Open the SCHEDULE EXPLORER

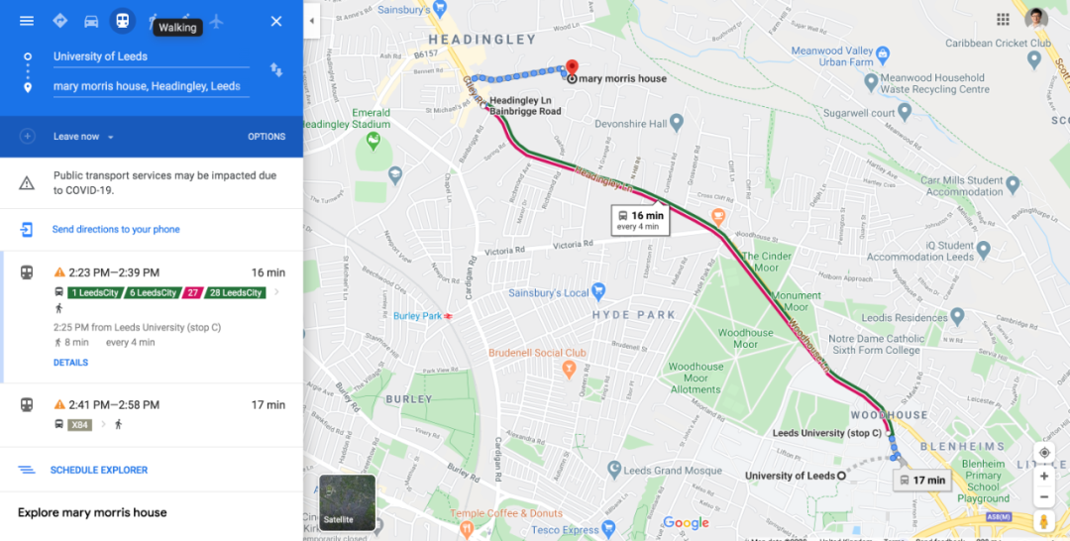point(99,470)
